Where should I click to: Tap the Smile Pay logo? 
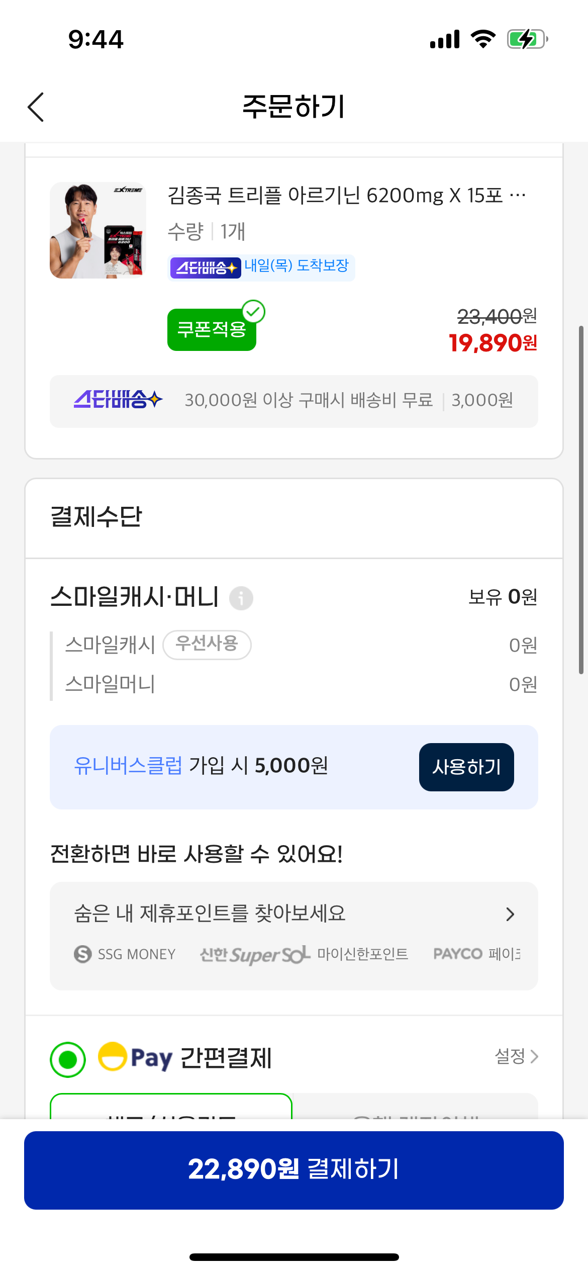(136, 1057)
